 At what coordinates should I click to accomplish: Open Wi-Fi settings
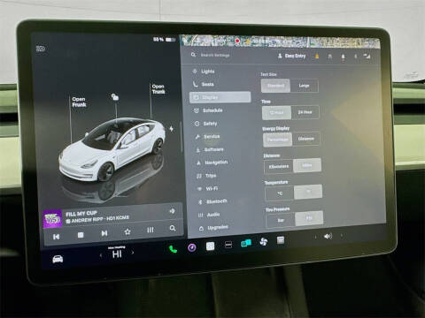click(208, 188)
